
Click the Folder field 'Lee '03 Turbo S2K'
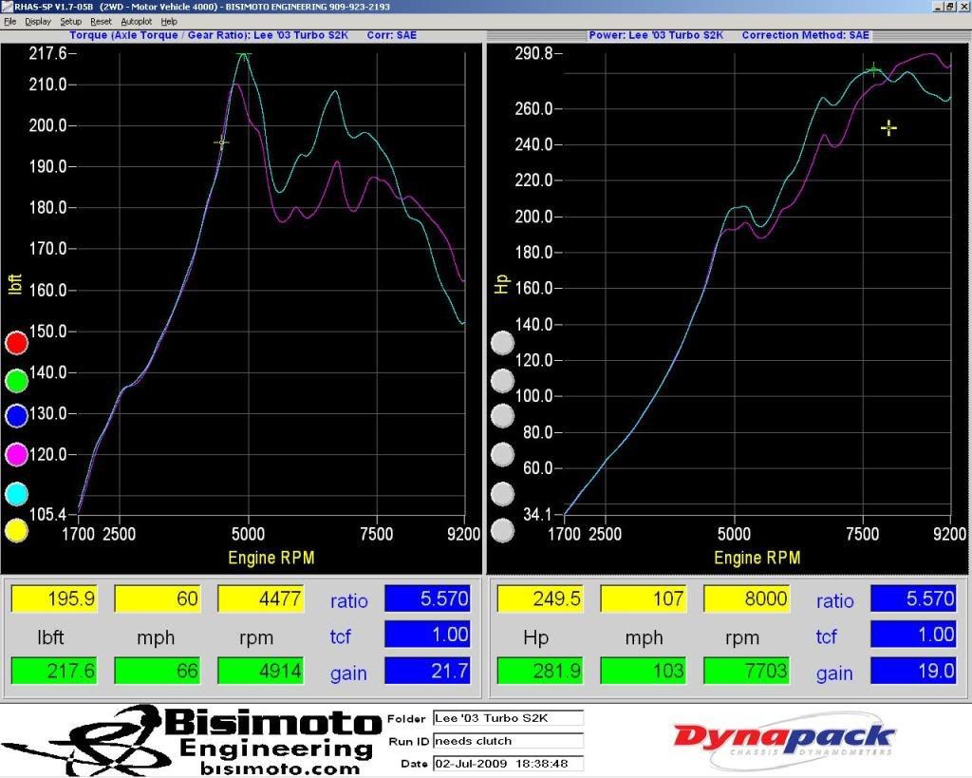pyautogui.click(x=507, y=717)
